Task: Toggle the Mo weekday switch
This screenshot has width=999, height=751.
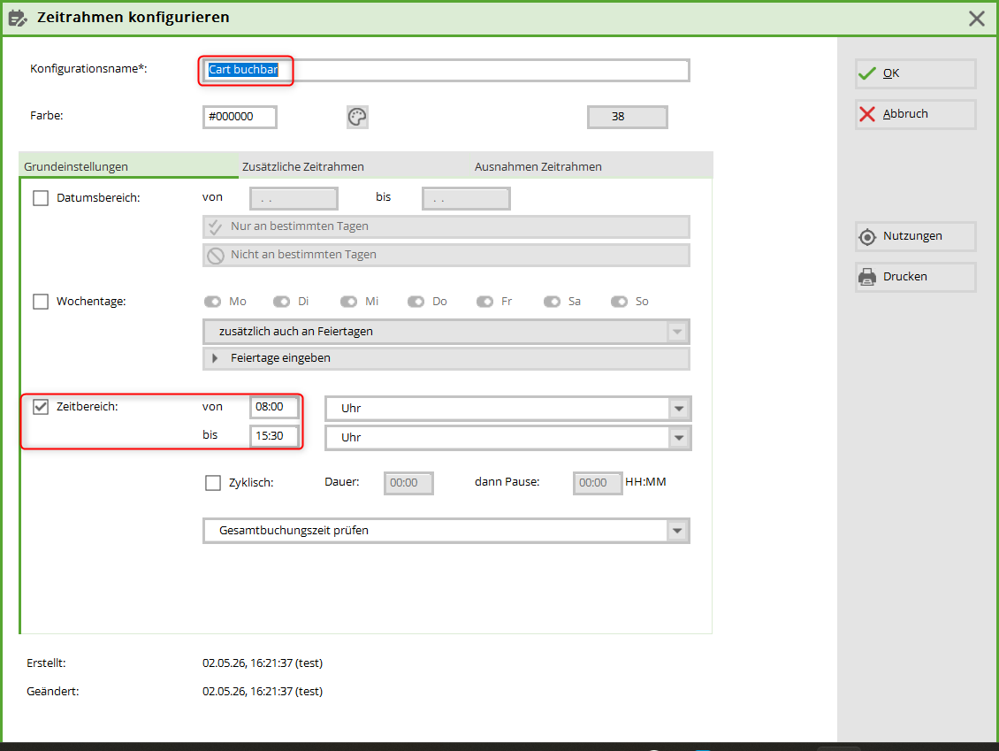Action: point(212,302)
